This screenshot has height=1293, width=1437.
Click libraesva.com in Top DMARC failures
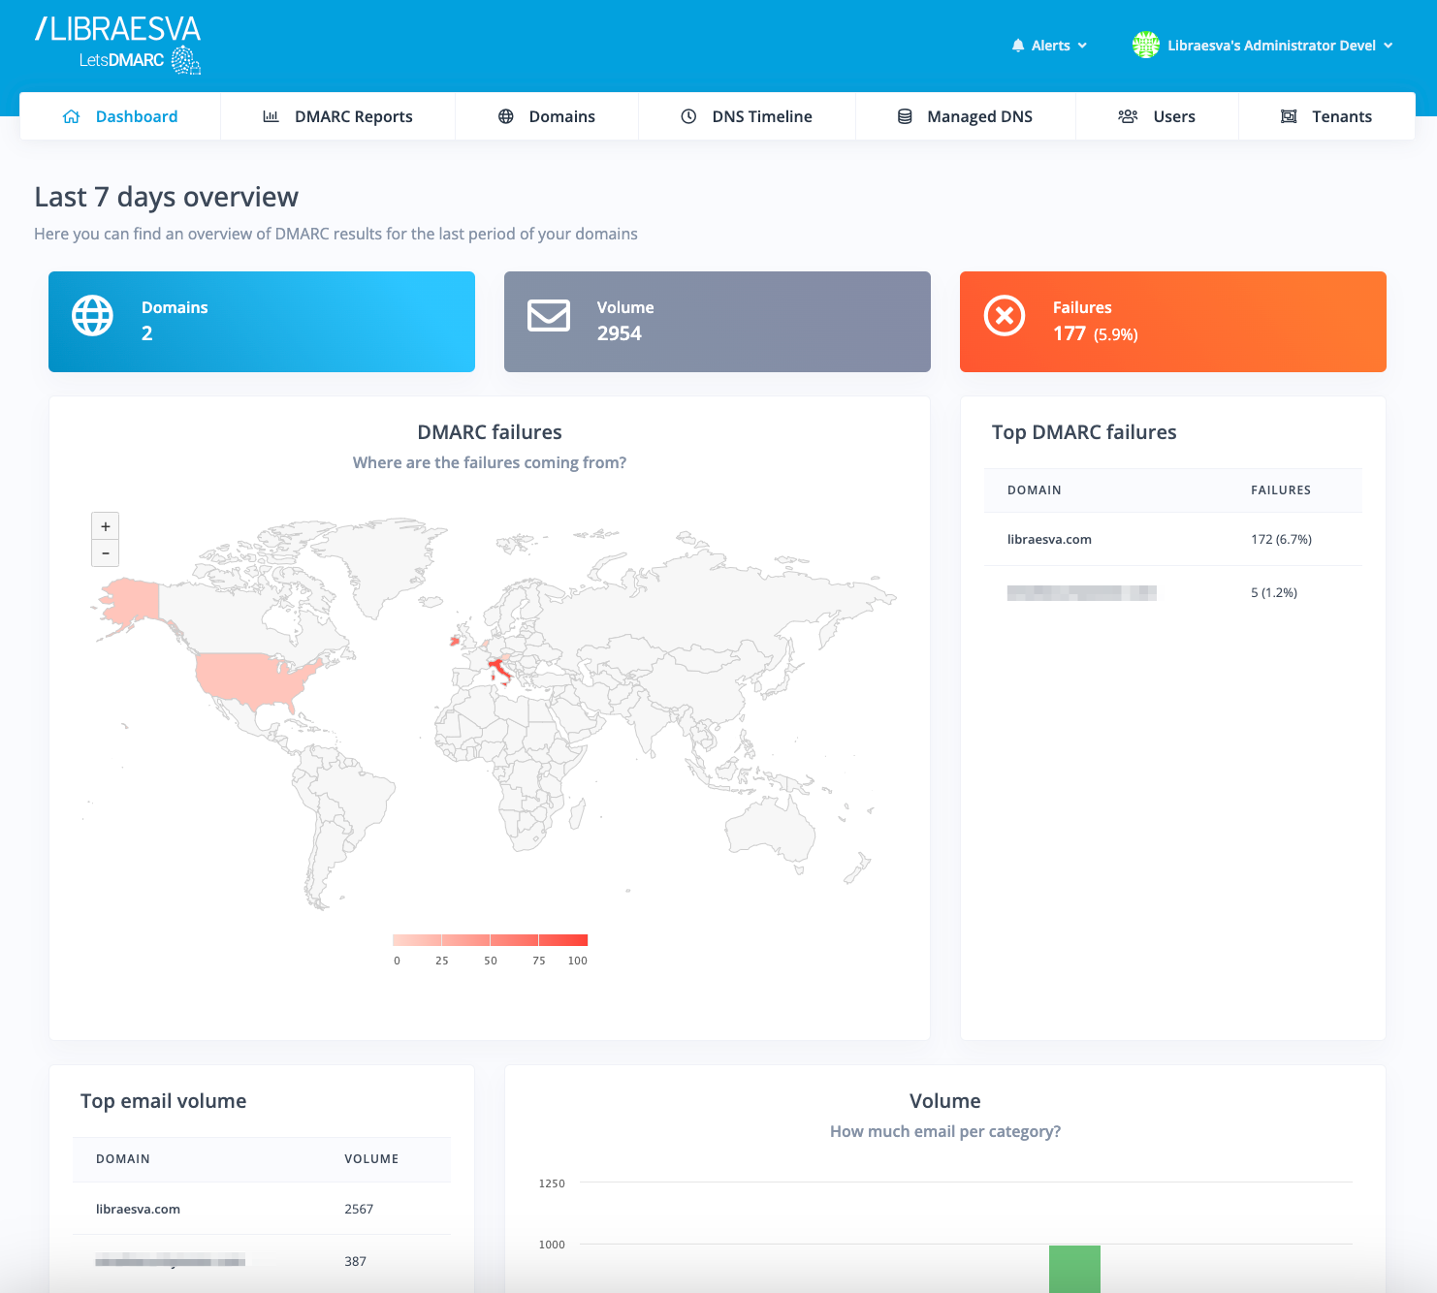(1048, 539)
